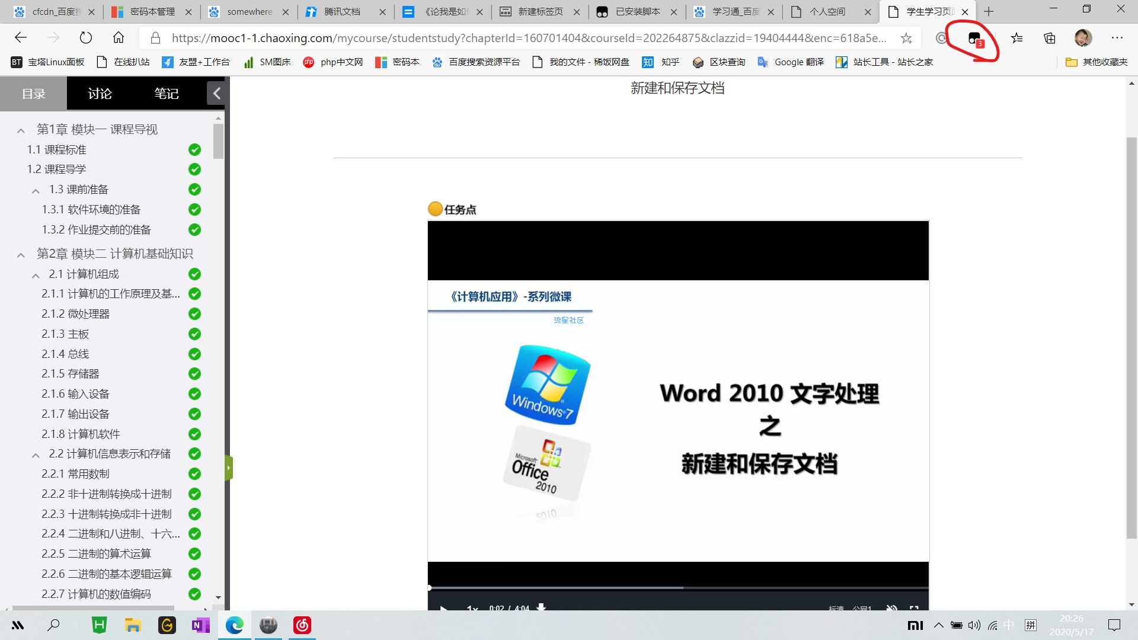Collapse the 2.2 计算机信息表示和存储 section
The height and width of the screenshot is (640, 1138).
click(x=36, y=455)
